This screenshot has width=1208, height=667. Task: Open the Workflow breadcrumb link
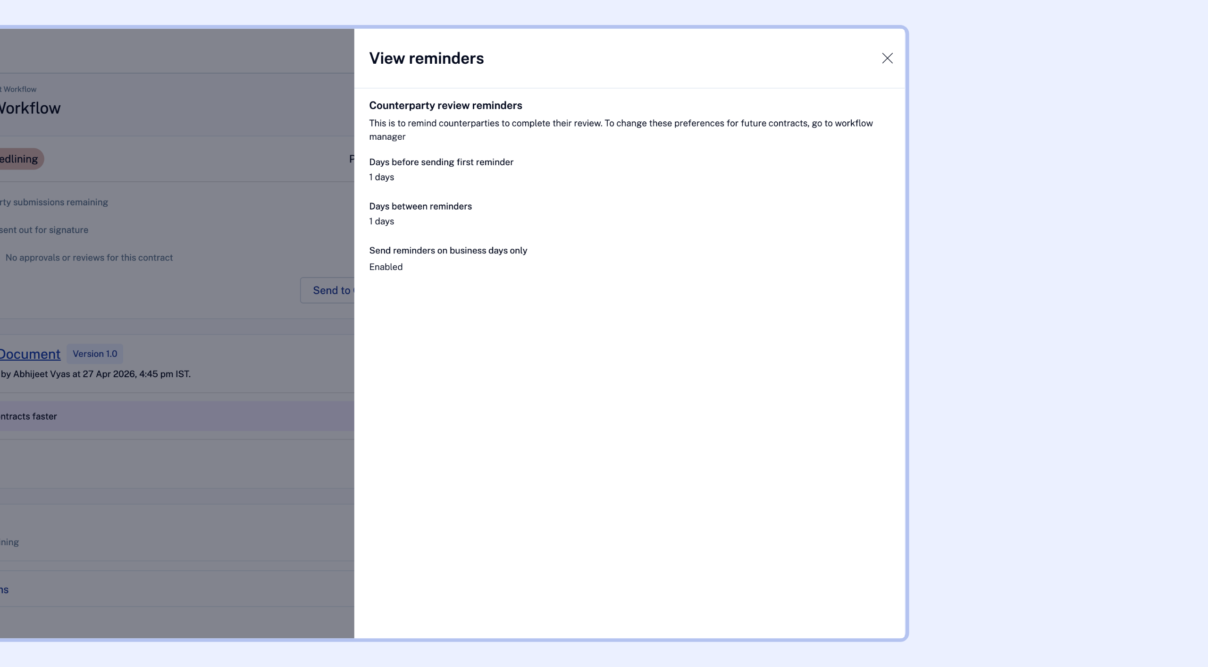[19, 89]
